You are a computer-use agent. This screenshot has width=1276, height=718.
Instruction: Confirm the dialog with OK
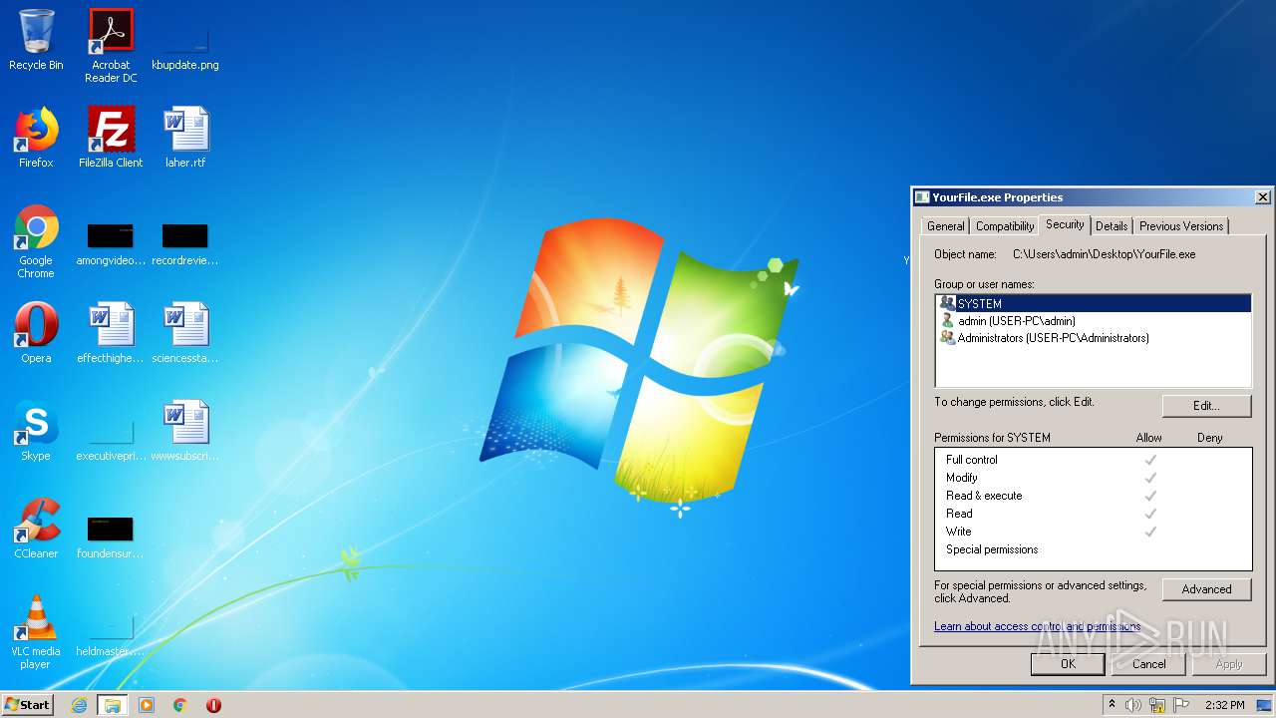coord(1068,663)
